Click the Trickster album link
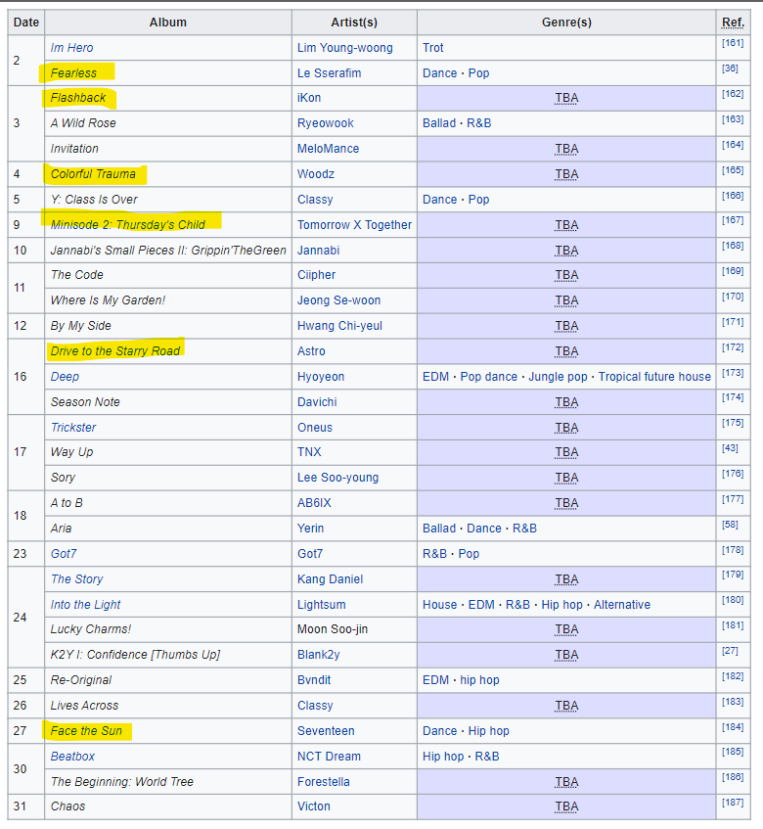The width and height of the screenshot is (763, 829). [x=73, y=427]
